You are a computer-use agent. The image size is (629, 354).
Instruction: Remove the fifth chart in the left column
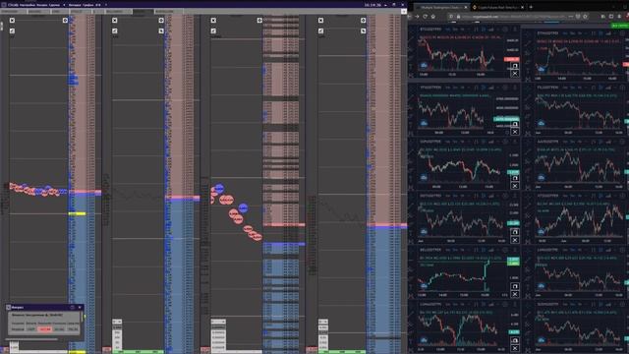[x=515, y=294]
